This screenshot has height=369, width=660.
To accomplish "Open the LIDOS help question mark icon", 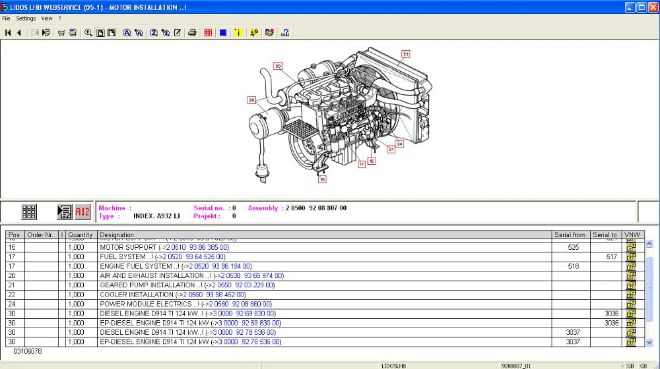I will pyautogui.click(x=285, y=33).
